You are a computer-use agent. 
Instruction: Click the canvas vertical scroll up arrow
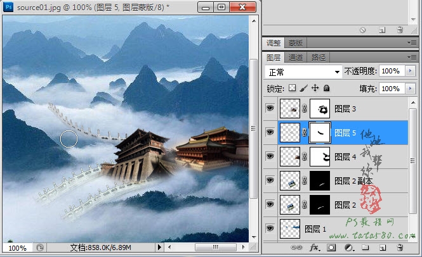(x=254, y=21)
